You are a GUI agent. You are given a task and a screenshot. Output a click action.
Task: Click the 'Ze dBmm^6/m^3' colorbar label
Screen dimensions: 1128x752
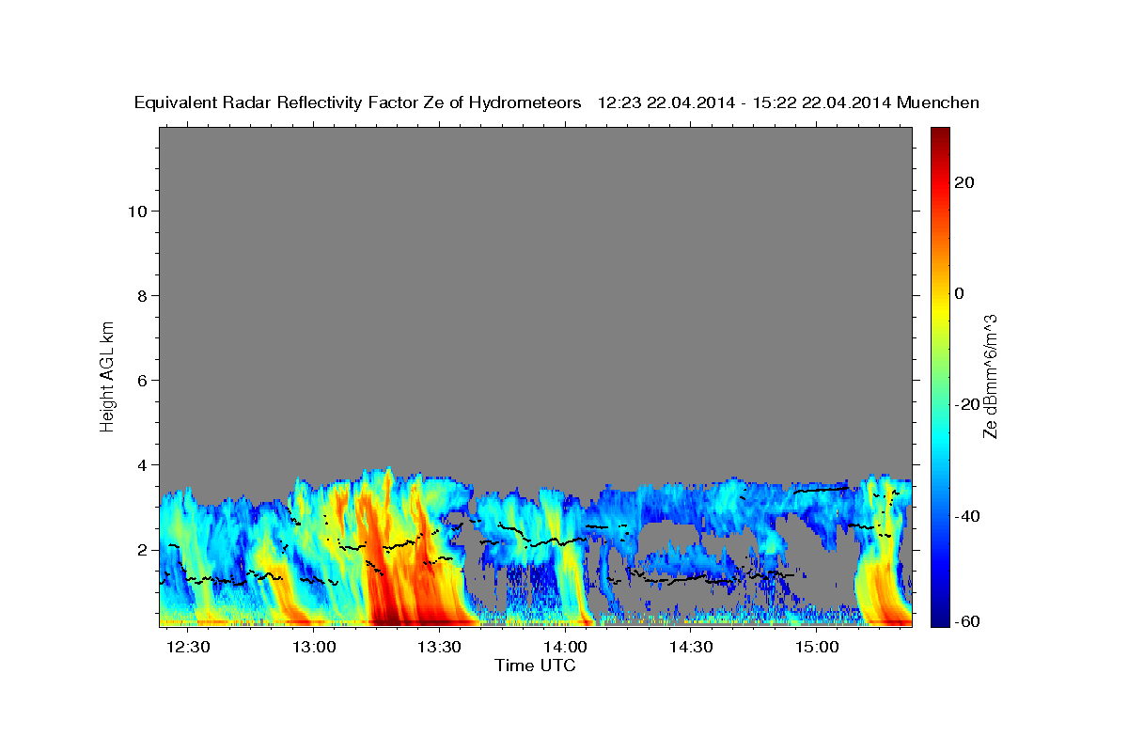pos(990,376)
